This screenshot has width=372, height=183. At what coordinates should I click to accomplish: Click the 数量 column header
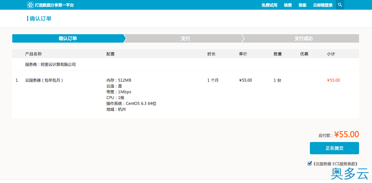coord(278,54)
